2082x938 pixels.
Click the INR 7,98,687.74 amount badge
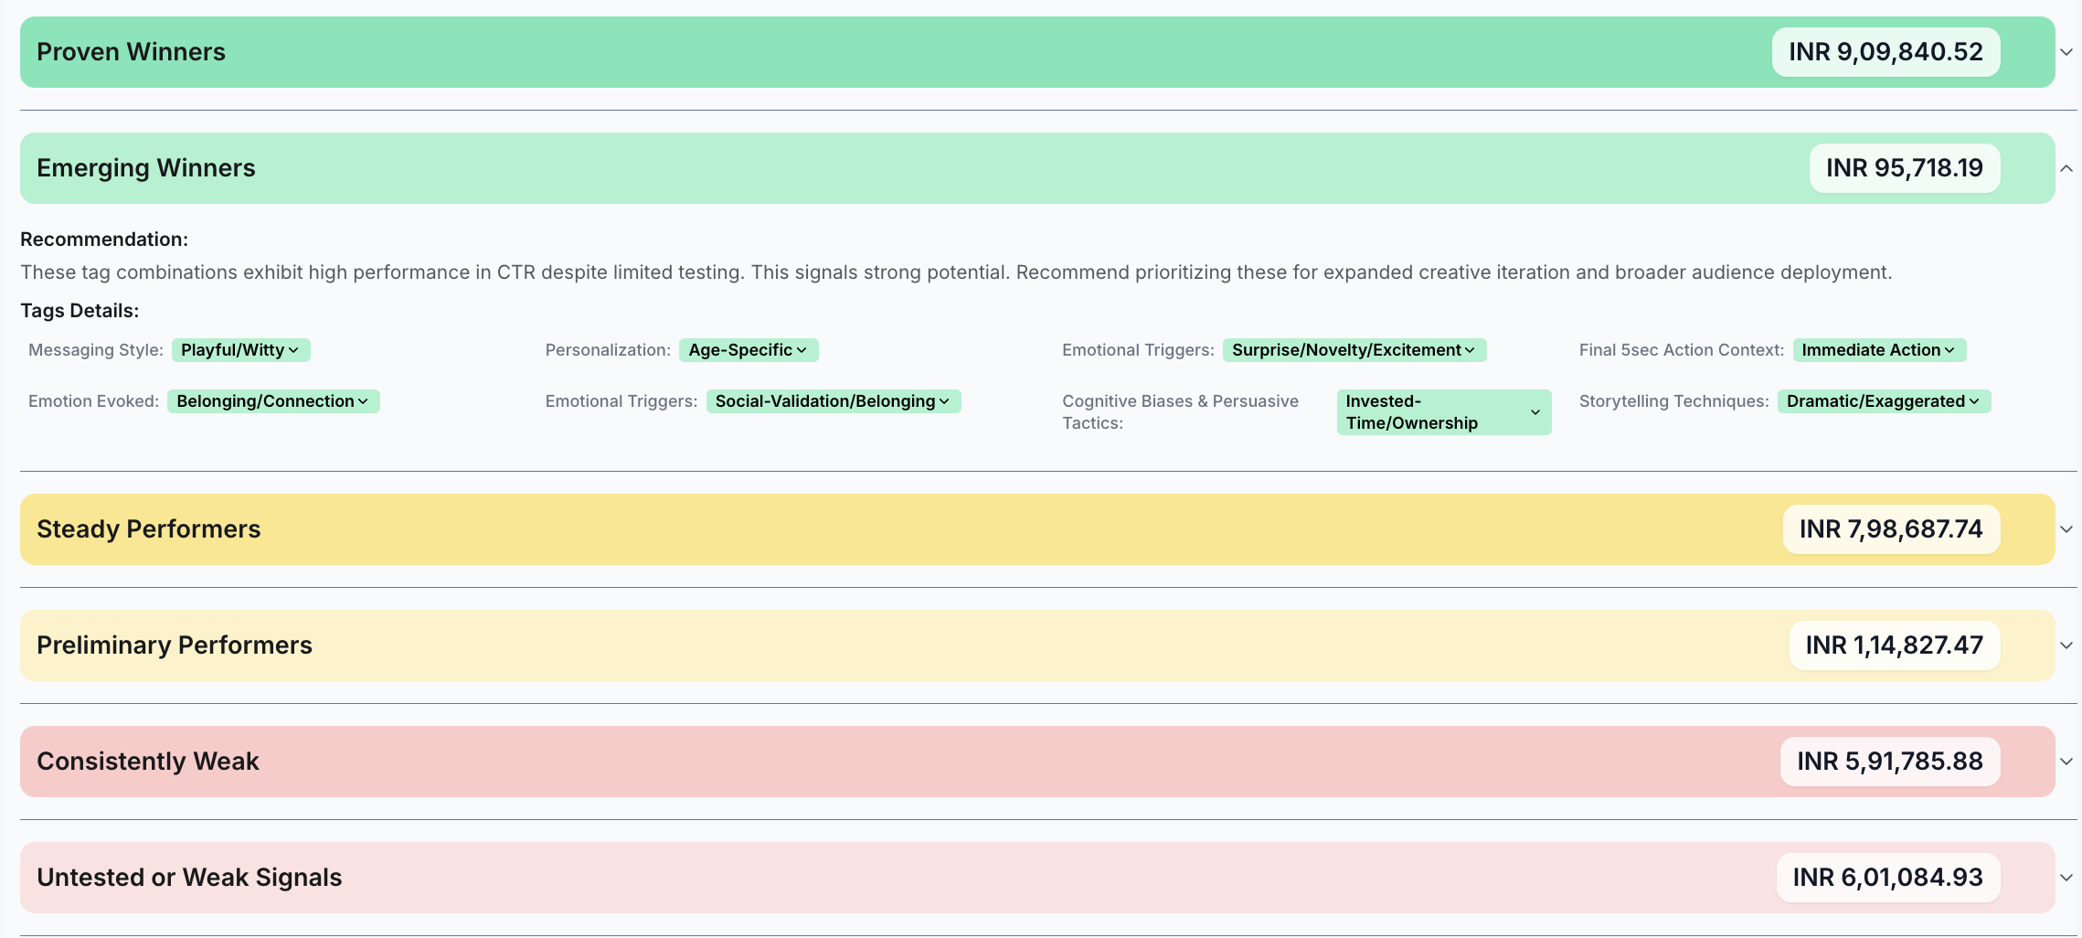tap(1891, 529)
